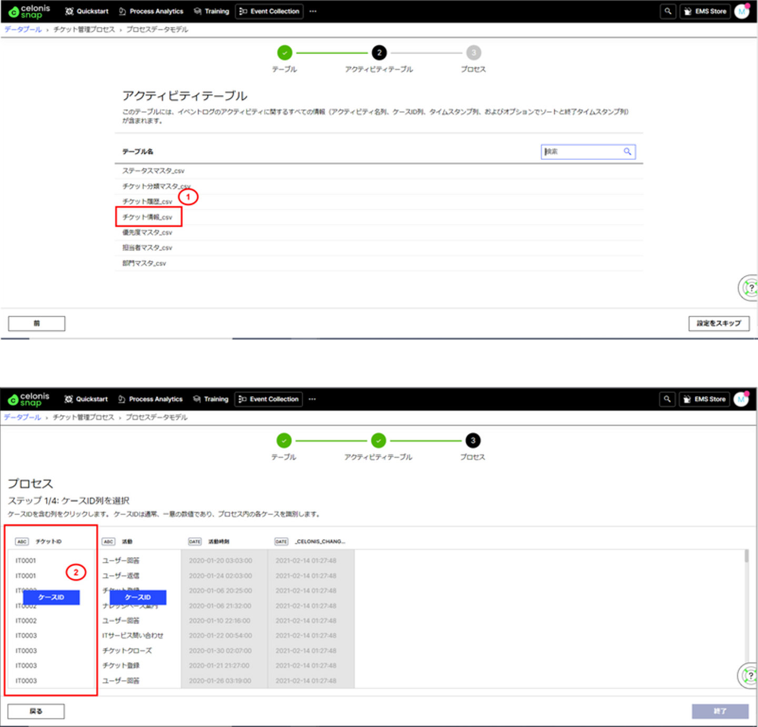Click the data preview vertical scrollbar
This screenshot has width=758, height=727.
[x=746, y=556]
